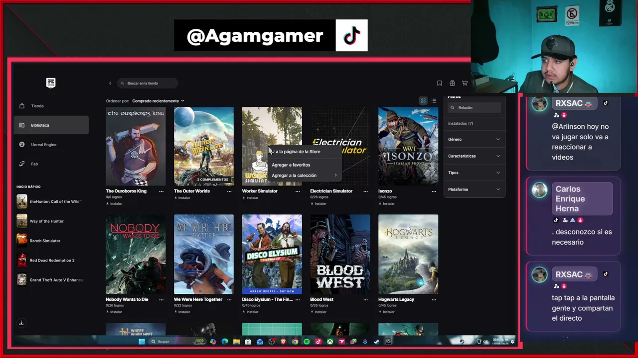
Task: Open Fab in the sidebar
Action: click(x=52, y=164)
